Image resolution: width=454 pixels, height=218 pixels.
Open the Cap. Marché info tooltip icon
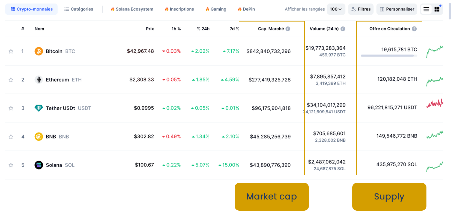[288, 29]
